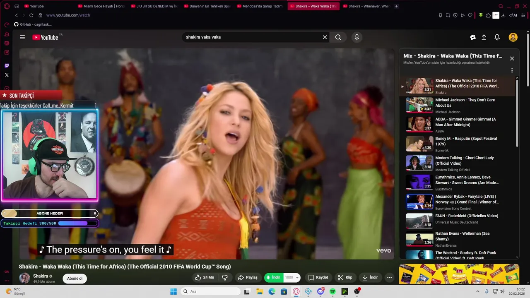Viewport: 530px width, 298px height.
Task: Open Twitch in the Opera sidebar
Action: 7,66
